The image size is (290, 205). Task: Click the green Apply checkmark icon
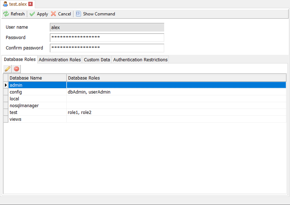click(x=32, y=14)
